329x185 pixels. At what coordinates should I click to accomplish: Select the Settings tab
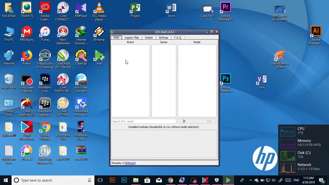point(163,38)
